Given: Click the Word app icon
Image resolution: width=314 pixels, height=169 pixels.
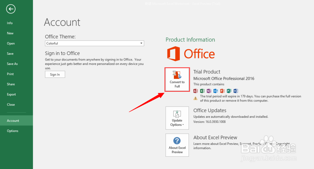Looking at the screenshot, I should point(236,91).
